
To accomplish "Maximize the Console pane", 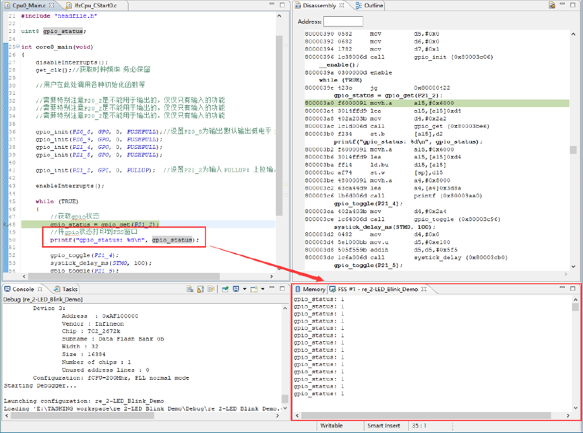I will (x=282, y=288).
